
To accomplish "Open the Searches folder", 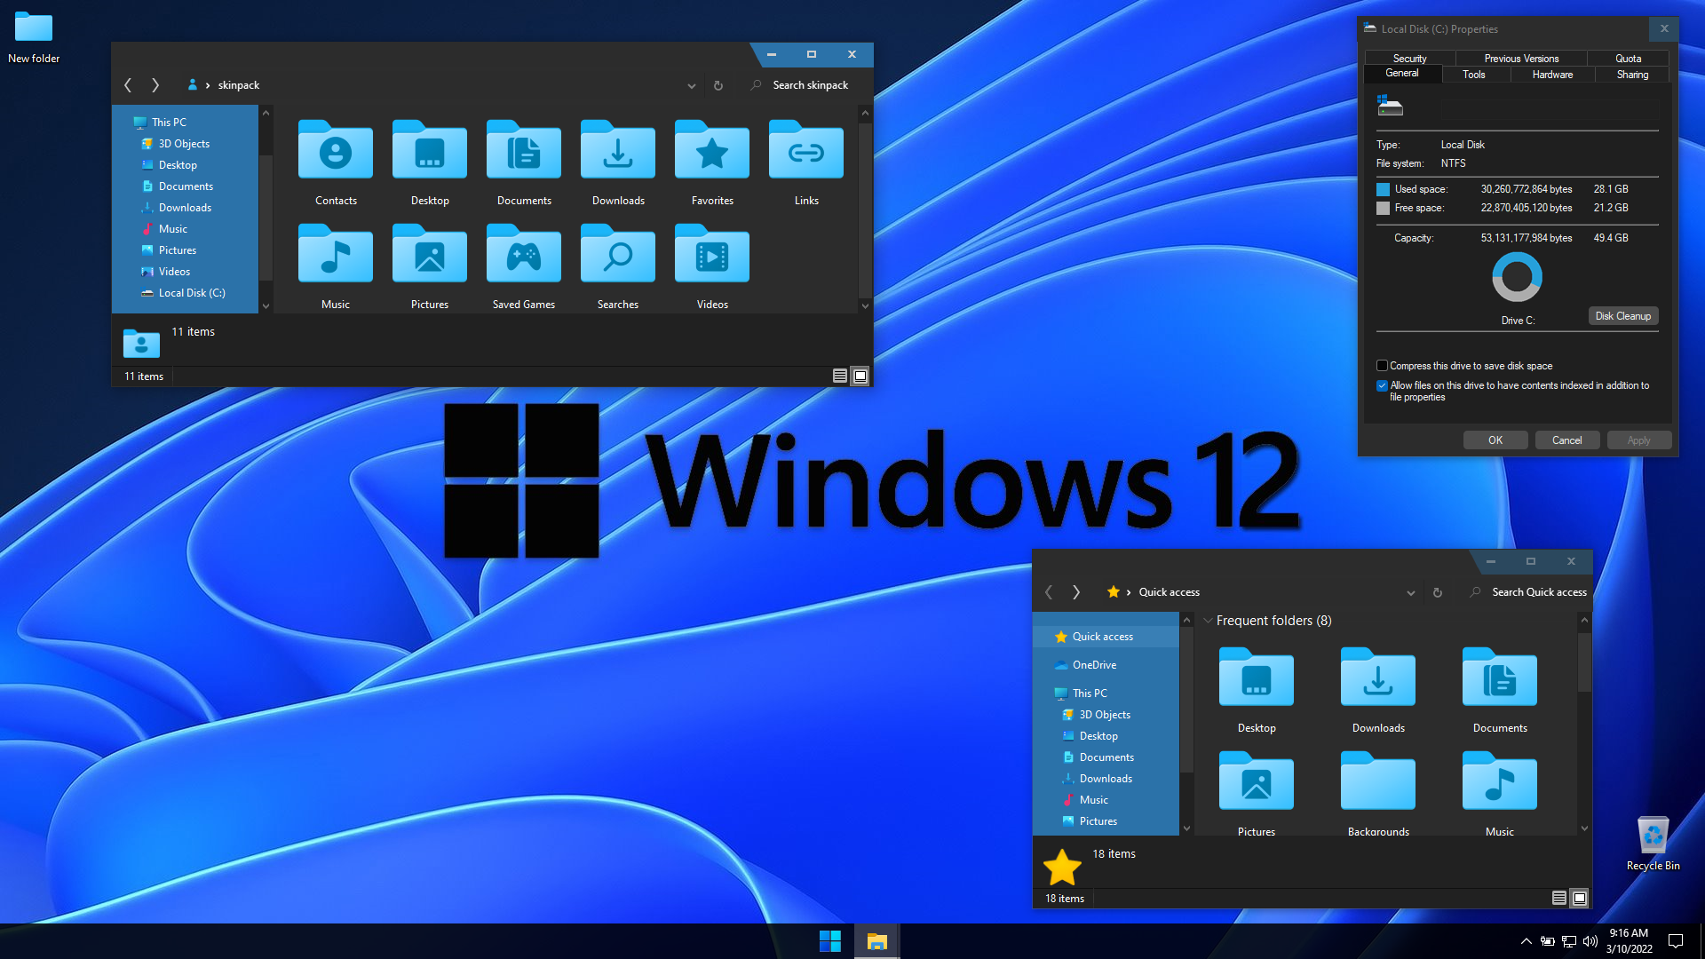I will [x=618, y=266].
